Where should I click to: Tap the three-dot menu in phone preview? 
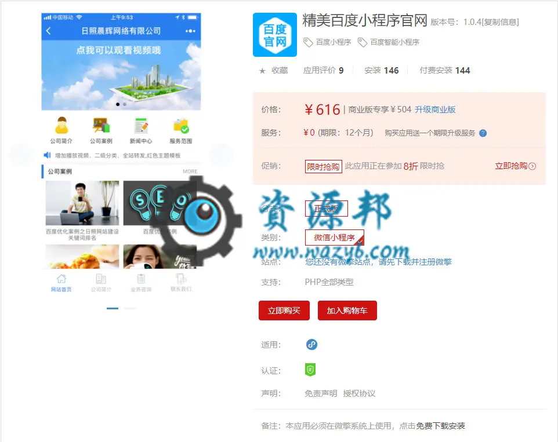pos(190,31)
